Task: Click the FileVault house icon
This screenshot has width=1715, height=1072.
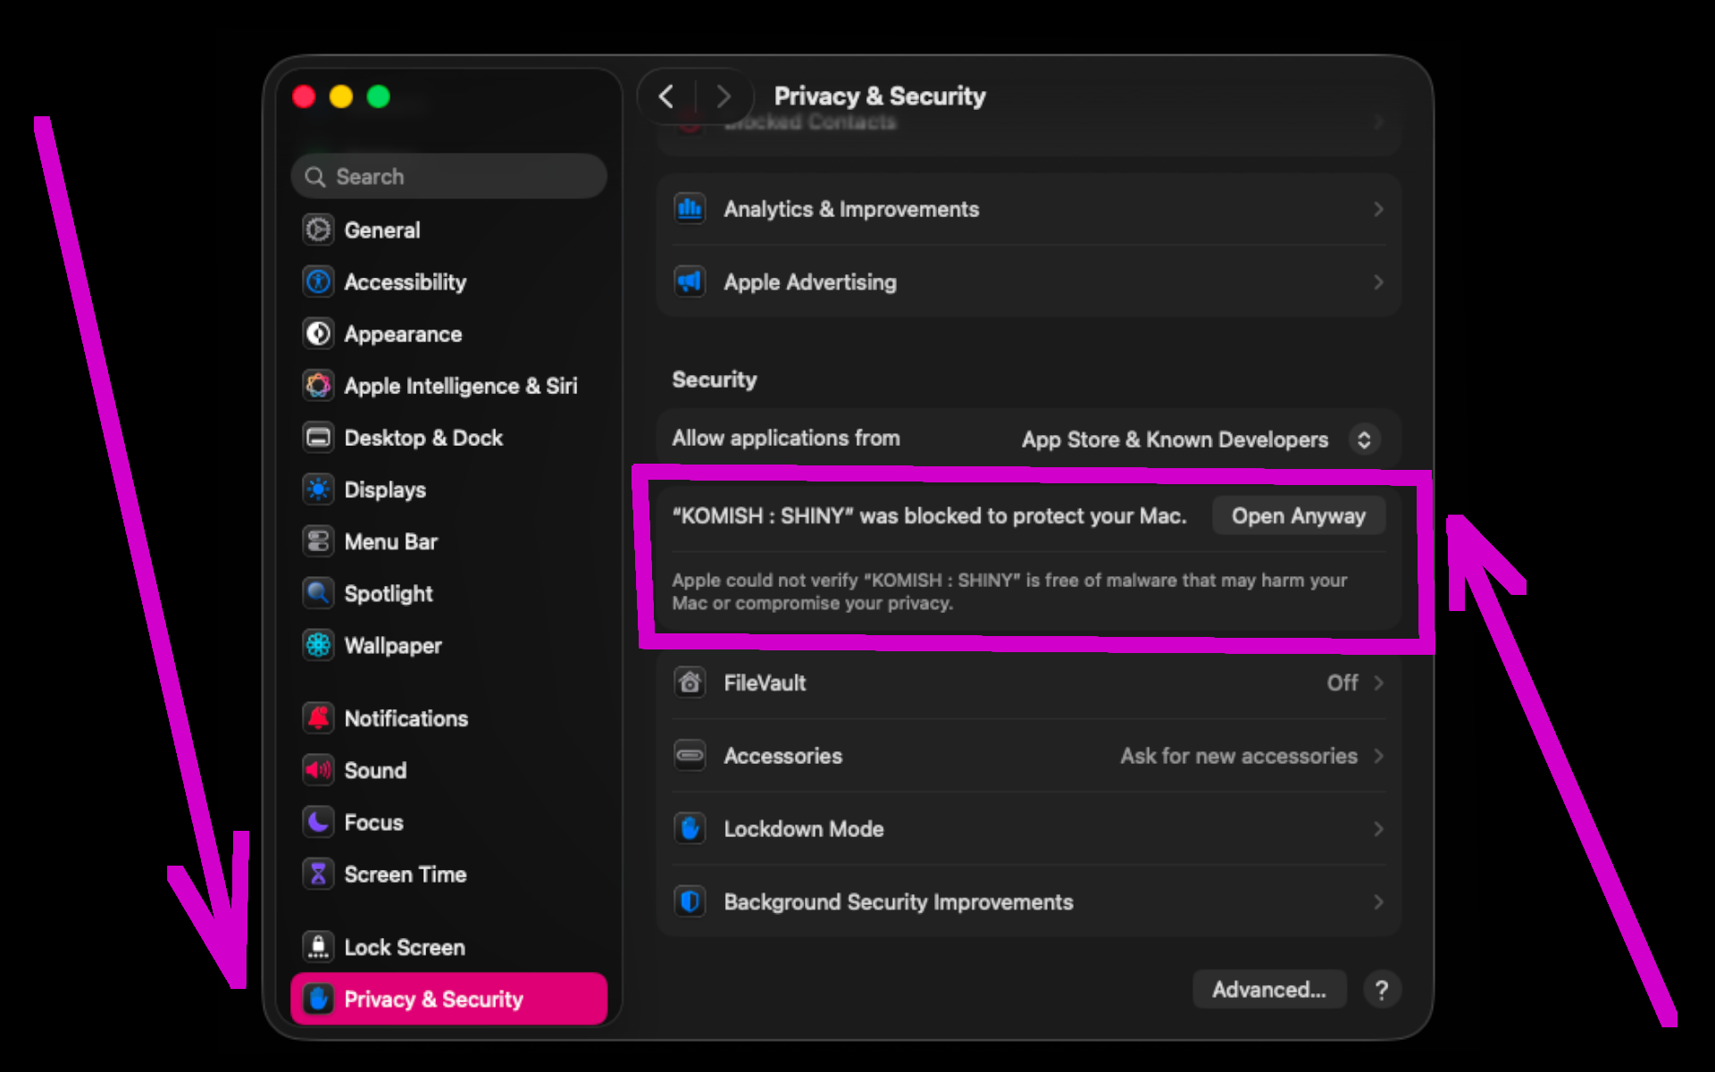Action: [x=690, y=683]
